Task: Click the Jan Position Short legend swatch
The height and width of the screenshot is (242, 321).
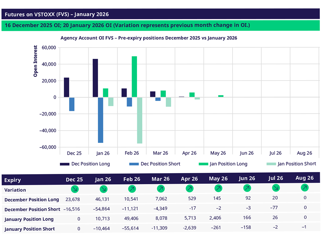Action: [x=271, y=164]
